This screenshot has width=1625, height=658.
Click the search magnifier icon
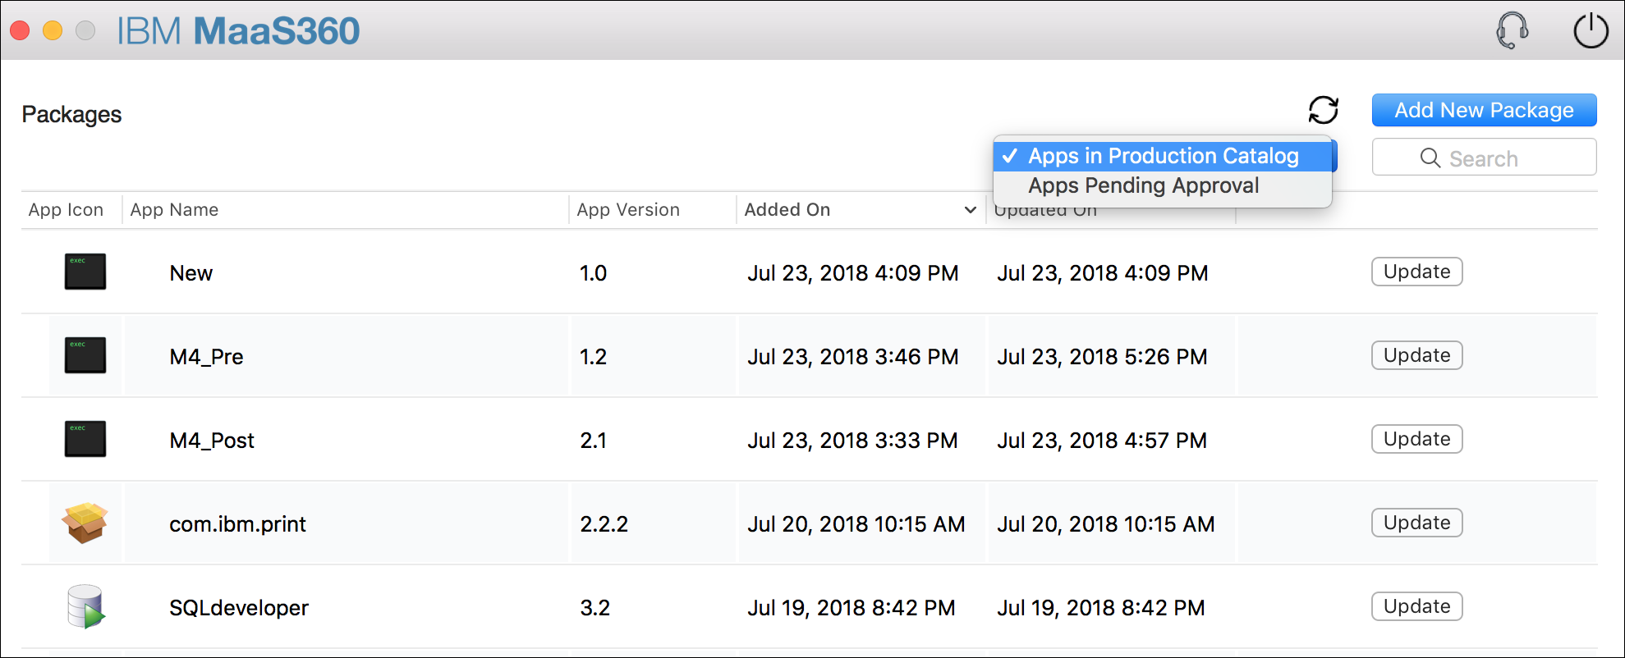point(1430,158)
